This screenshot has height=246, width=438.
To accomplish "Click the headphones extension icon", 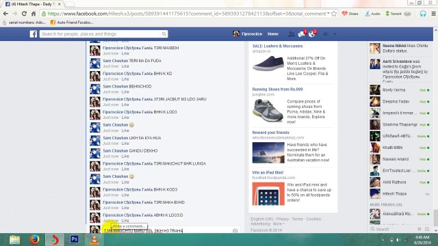I will point(423,14).
